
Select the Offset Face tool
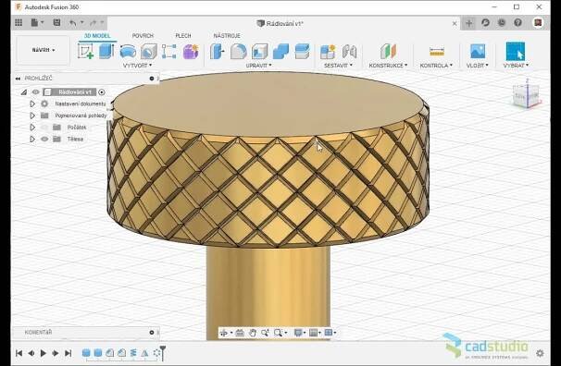[x=302, y=52]
